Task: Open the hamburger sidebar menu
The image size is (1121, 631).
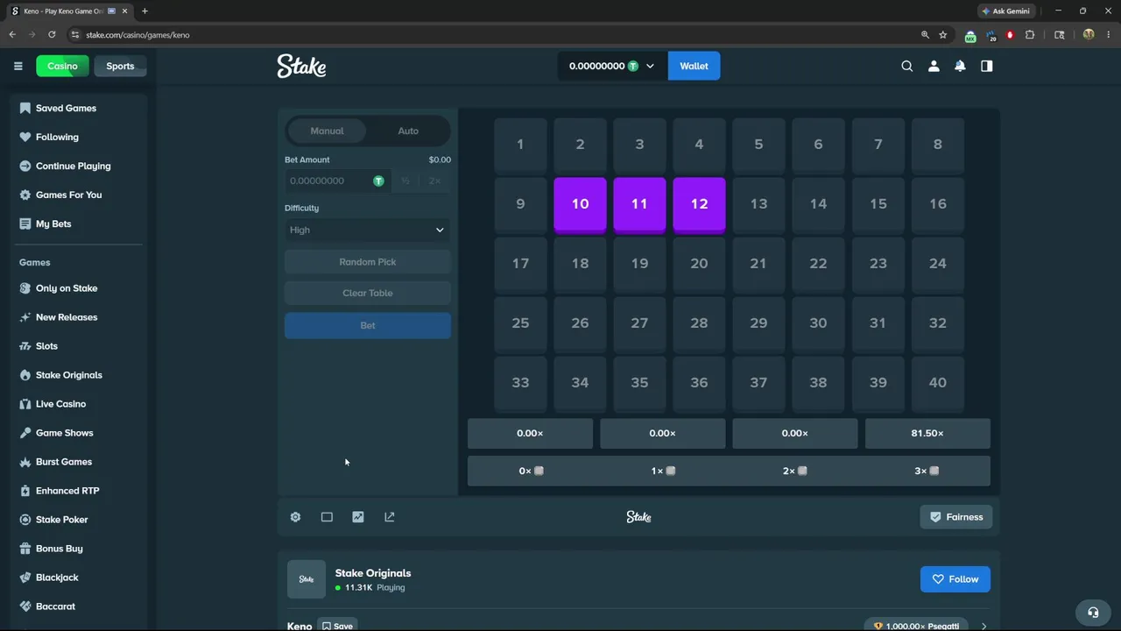Action: [x=18, y=66]
